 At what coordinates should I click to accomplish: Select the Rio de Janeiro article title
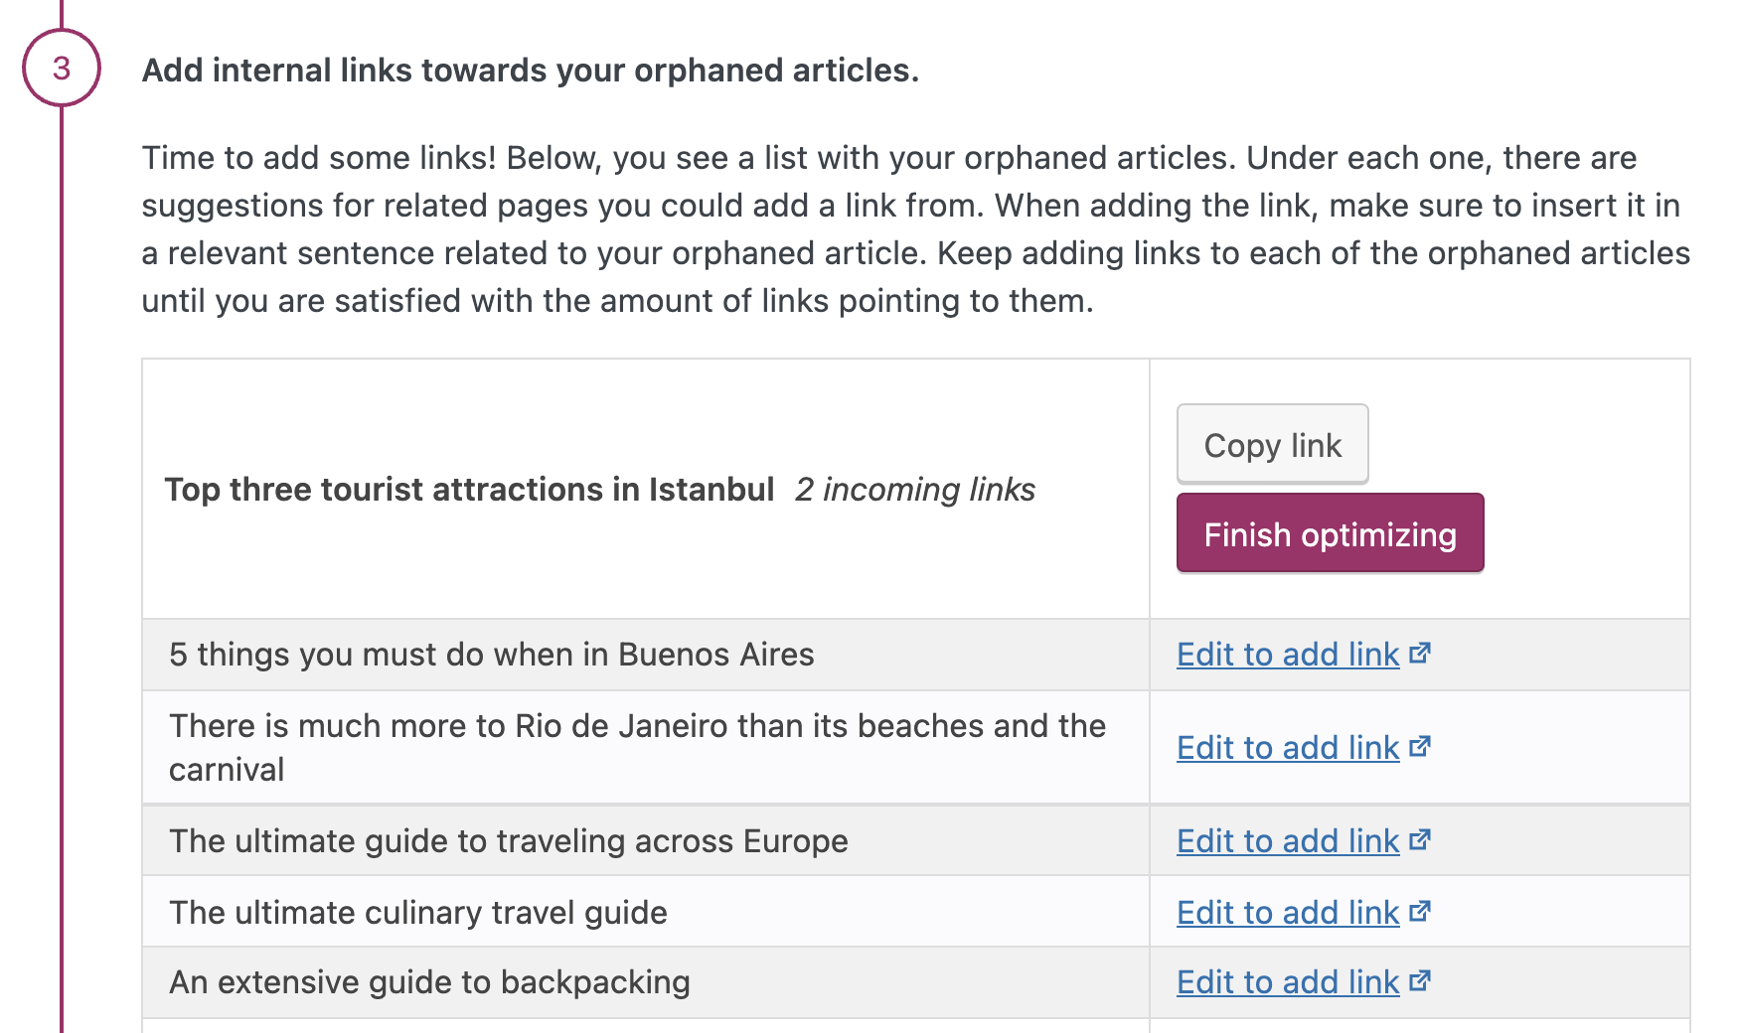(x=636, y=747)
